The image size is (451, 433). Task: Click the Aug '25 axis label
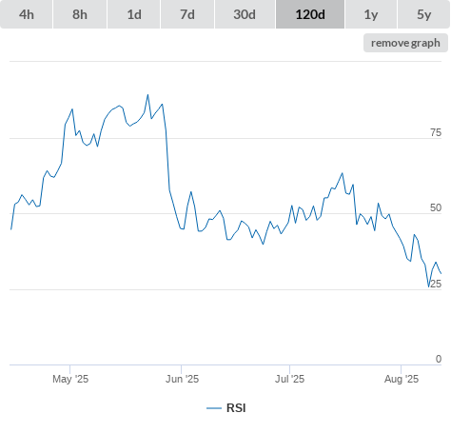coord(402,379)
